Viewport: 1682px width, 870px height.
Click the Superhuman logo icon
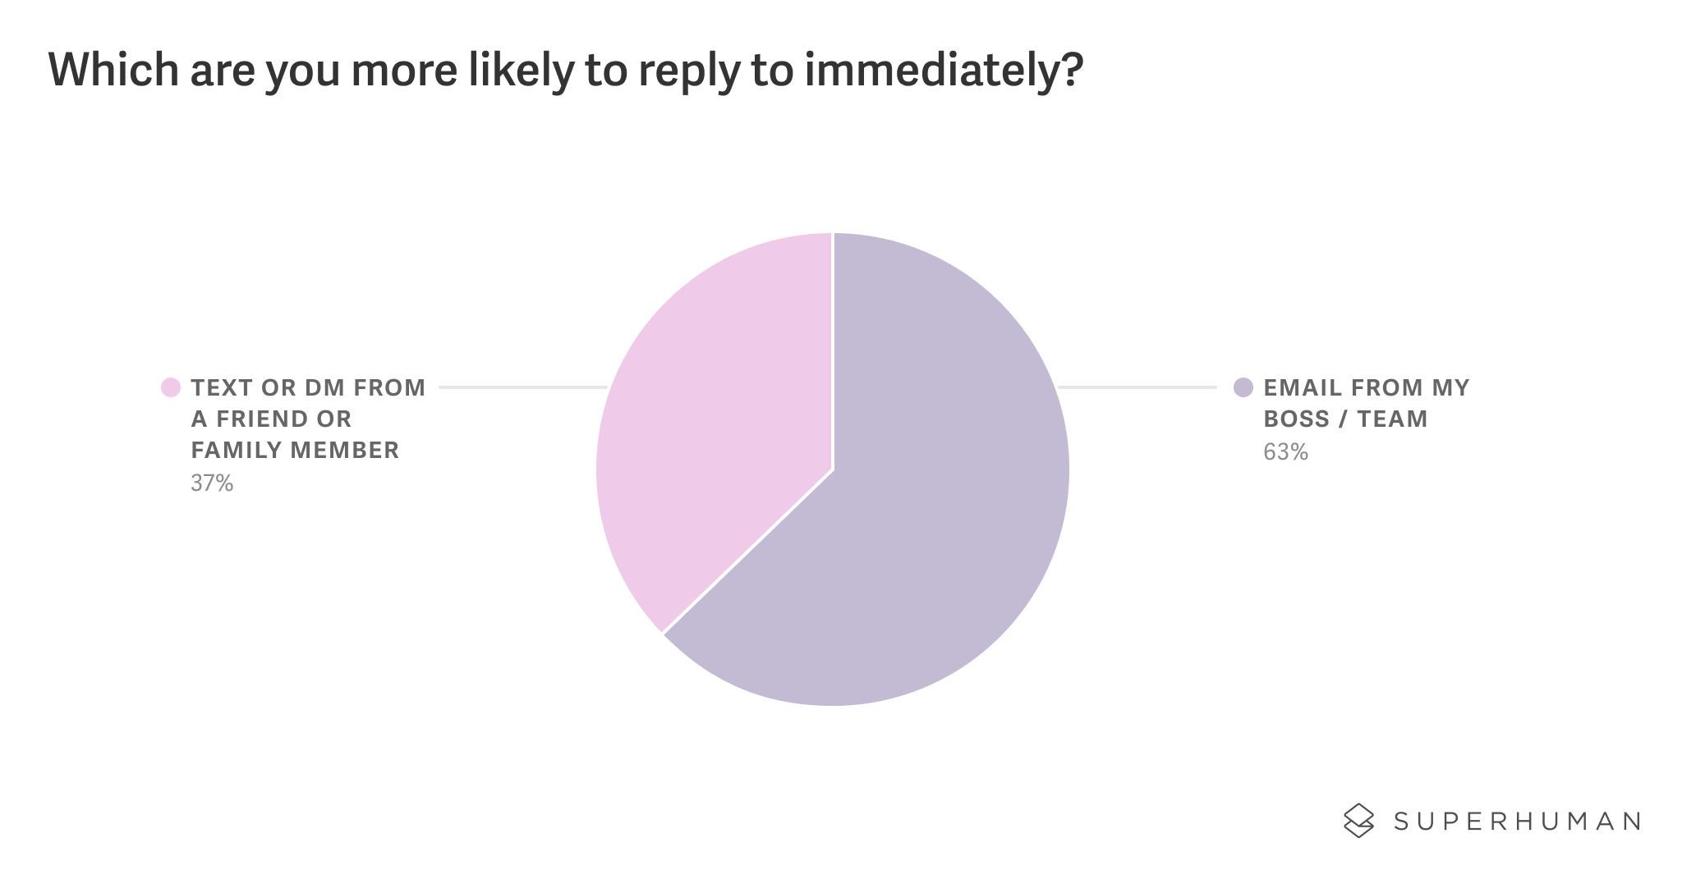tap(1358, 820)
